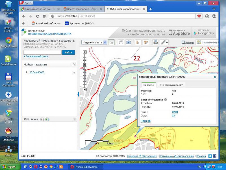This screenshot has height=170, width=226.
Task: Click the trash icon in Избранное panel
Action: (75, 119)
